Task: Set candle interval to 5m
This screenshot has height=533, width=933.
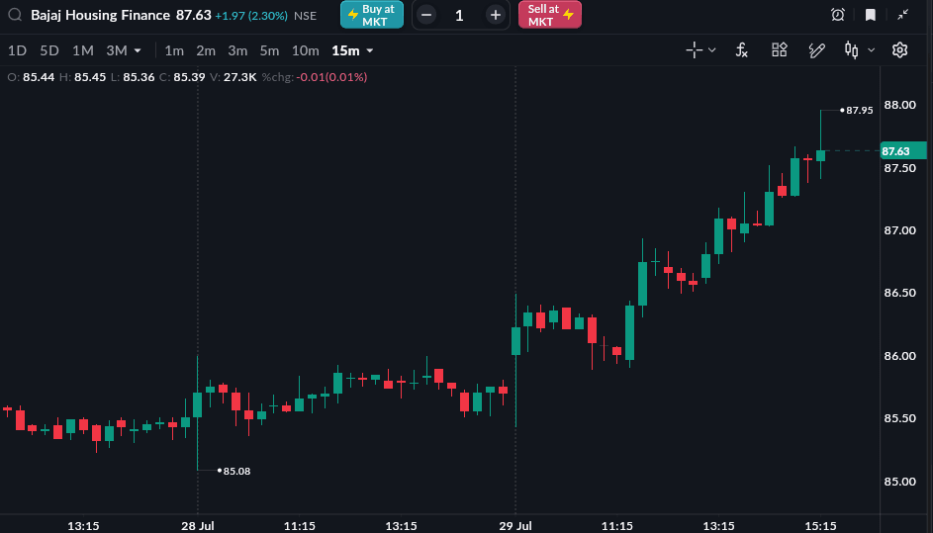Action: [x=269, y=50]
